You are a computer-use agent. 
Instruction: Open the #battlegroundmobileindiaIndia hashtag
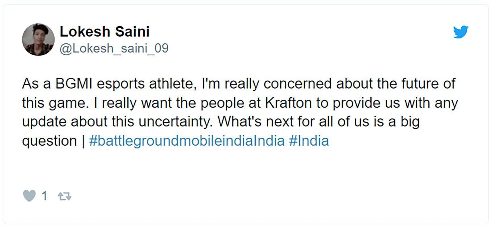click(187, 141)
